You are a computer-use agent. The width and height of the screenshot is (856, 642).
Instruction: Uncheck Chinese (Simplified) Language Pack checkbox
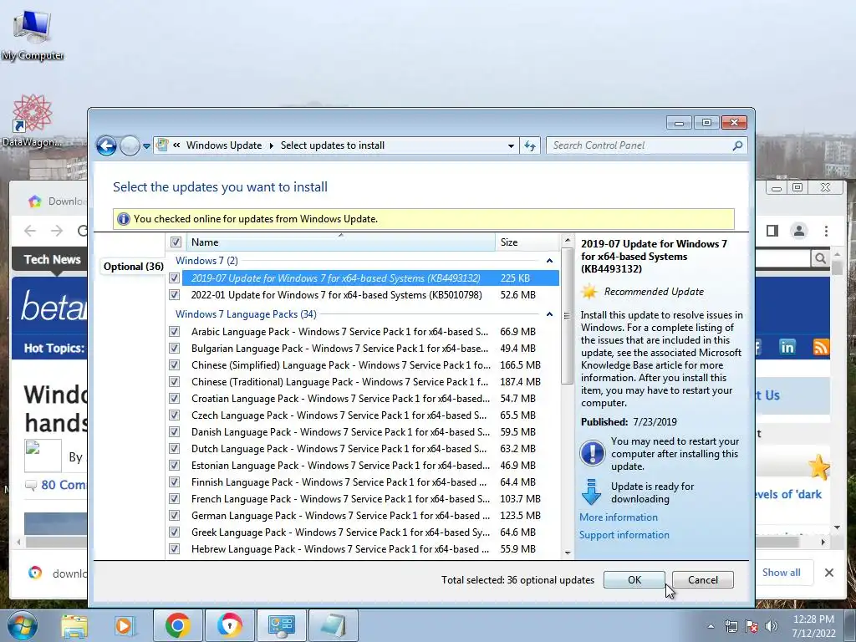coord(174,365)
